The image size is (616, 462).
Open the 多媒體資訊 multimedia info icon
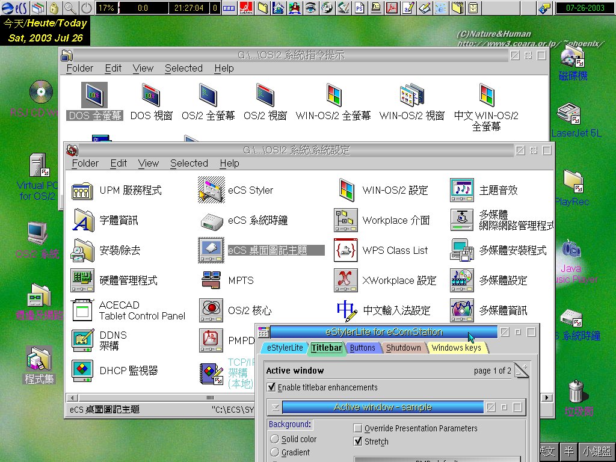pyautogui.click(x=461, y=310)
